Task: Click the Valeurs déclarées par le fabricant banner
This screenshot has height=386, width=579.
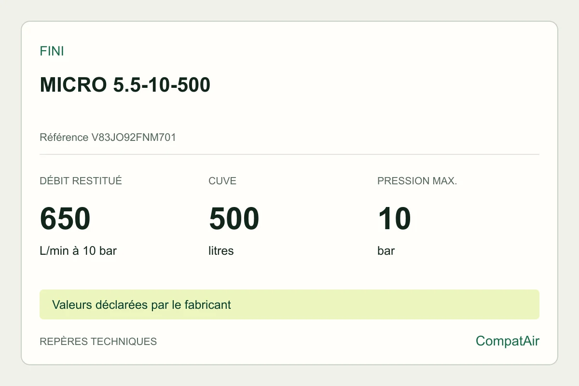Action: point(289,304)
